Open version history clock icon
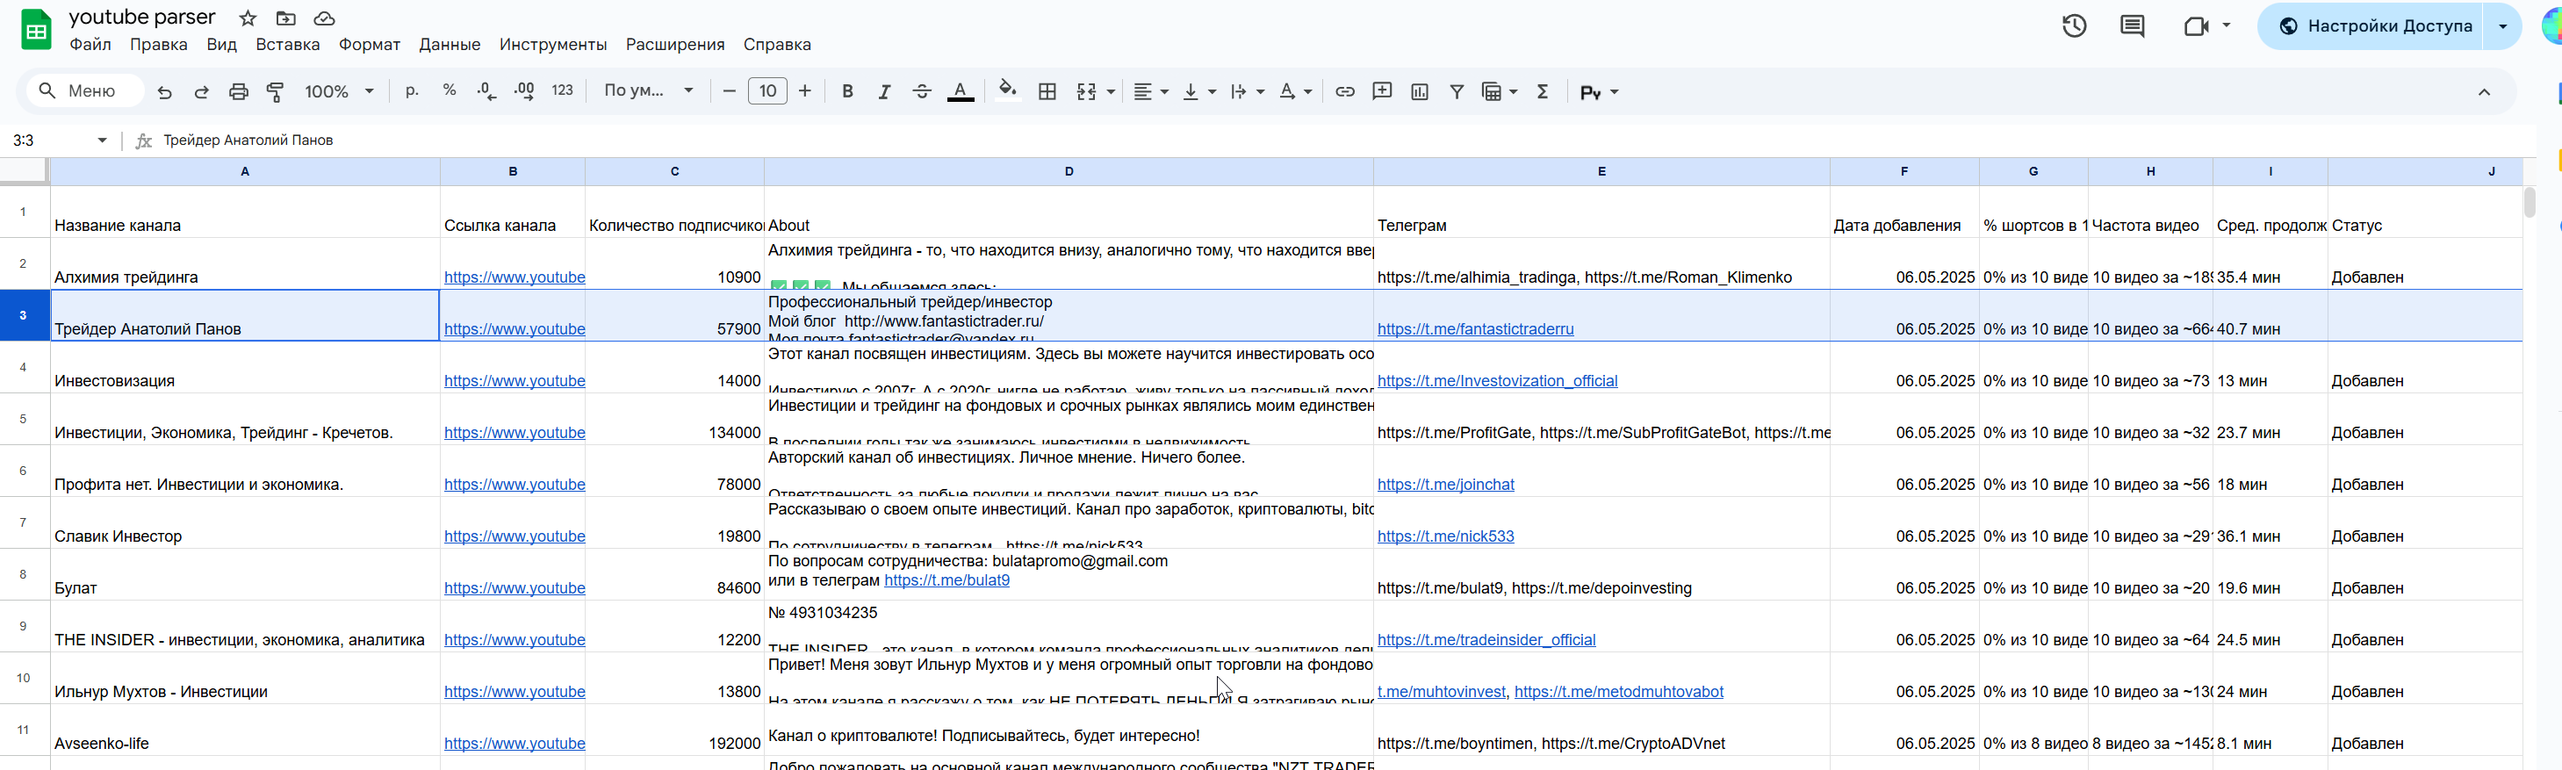 pos(2074,25)
